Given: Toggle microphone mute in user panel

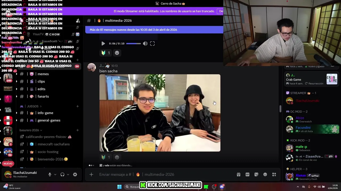Looking at the screenshot, I should click(50, 174).
